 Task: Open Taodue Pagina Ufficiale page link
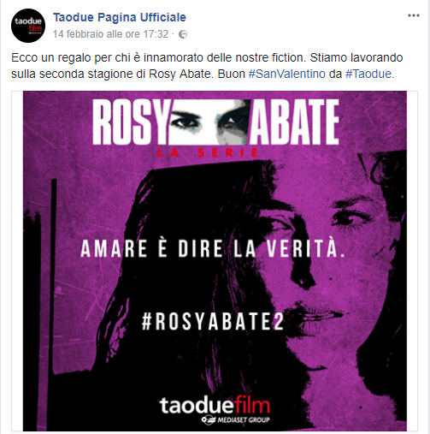coord(120,17)
